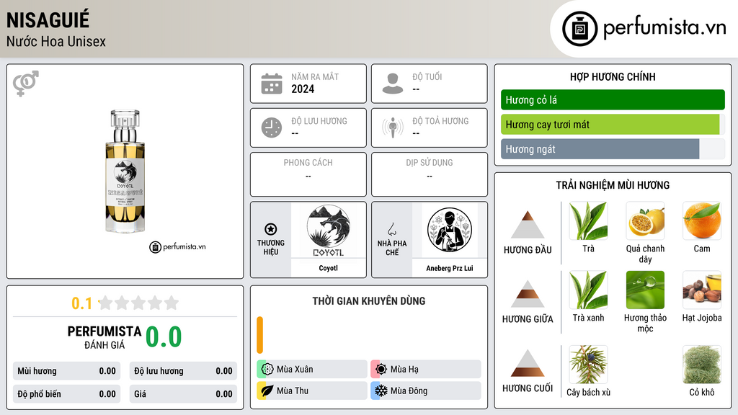This screenshot has height=415, width=738.
Task: Select the Mùa Thu season chip
Action: (x=312, y=391)
